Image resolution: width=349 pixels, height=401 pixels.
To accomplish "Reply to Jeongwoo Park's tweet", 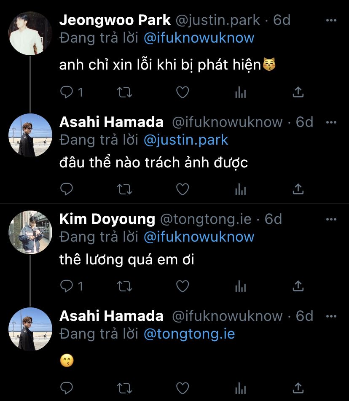I will click(x=67, y=92).
